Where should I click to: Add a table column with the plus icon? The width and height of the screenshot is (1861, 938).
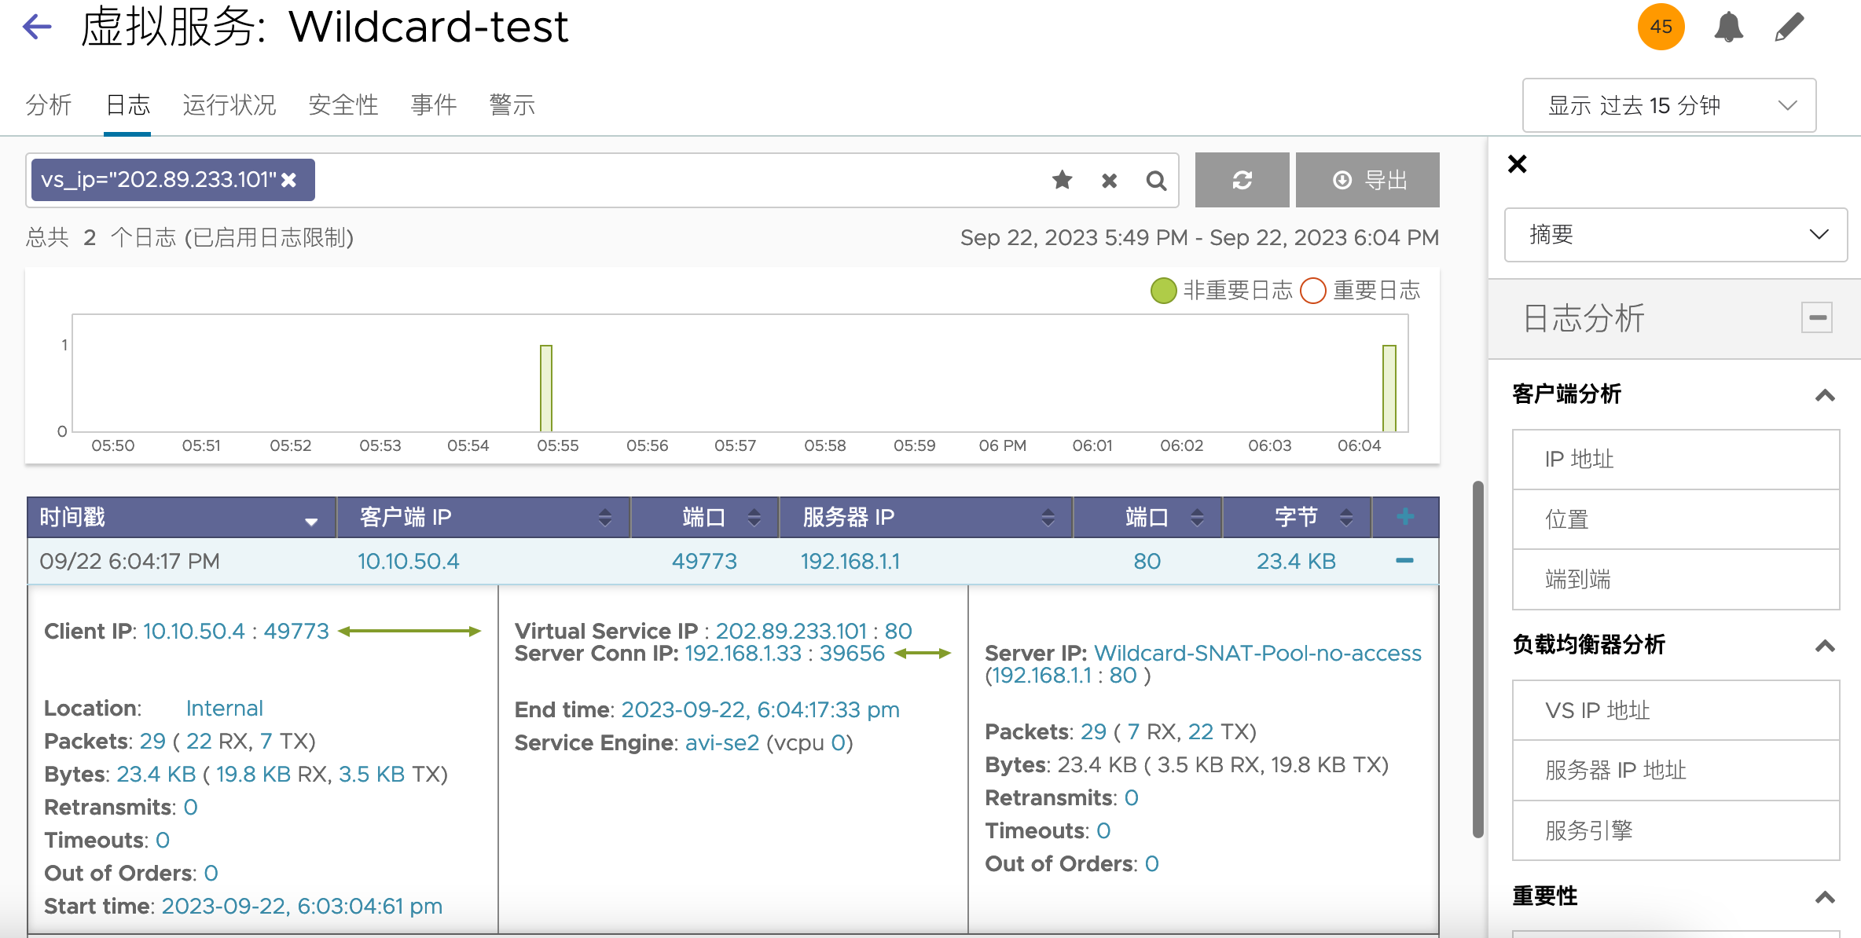click(1405, 516)
